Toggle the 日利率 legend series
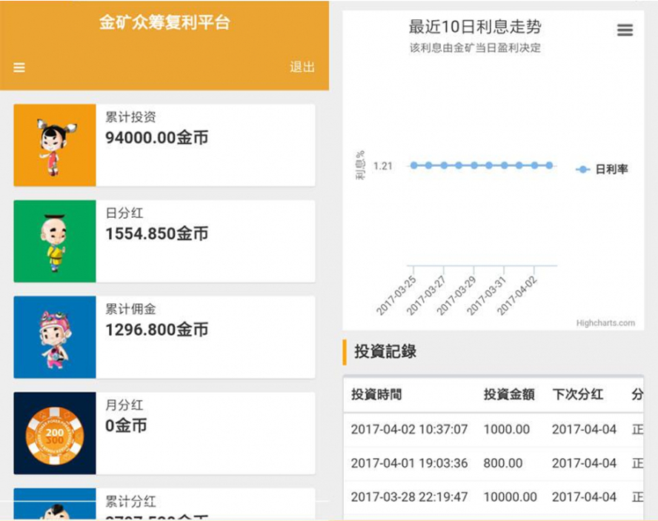 click(602, 169)
